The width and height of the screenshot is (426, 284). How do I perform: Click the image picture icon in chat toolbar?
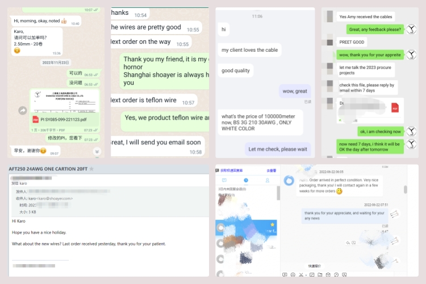[x=312, y=275]
